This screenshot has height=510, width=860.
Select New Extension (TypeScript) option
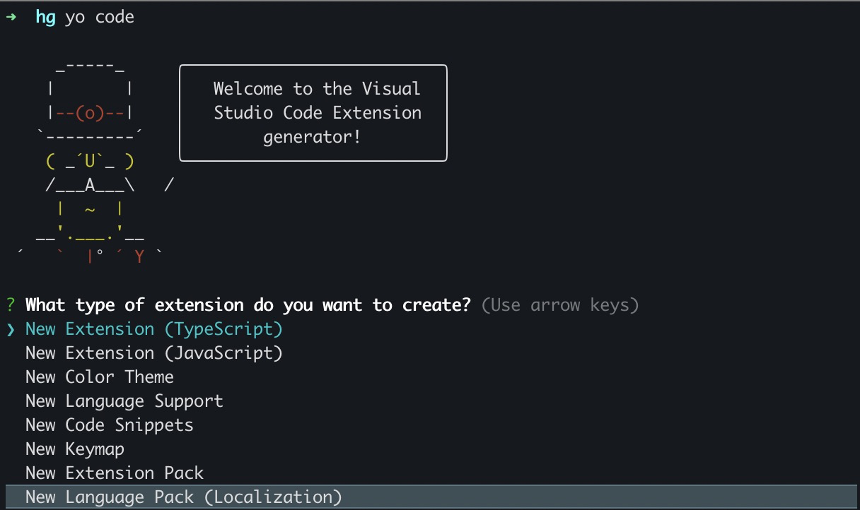pos(154,329)
